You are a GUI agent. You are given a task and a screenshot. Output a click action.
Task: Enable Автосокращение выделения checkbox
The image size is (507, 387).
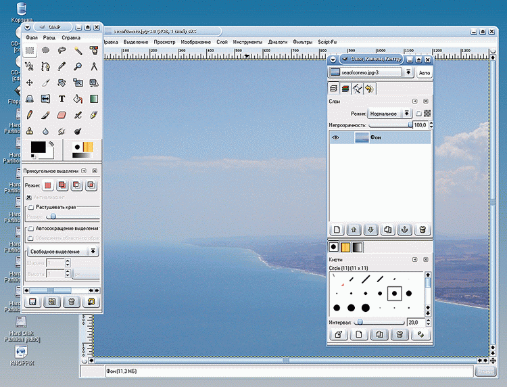coord(30,229)
